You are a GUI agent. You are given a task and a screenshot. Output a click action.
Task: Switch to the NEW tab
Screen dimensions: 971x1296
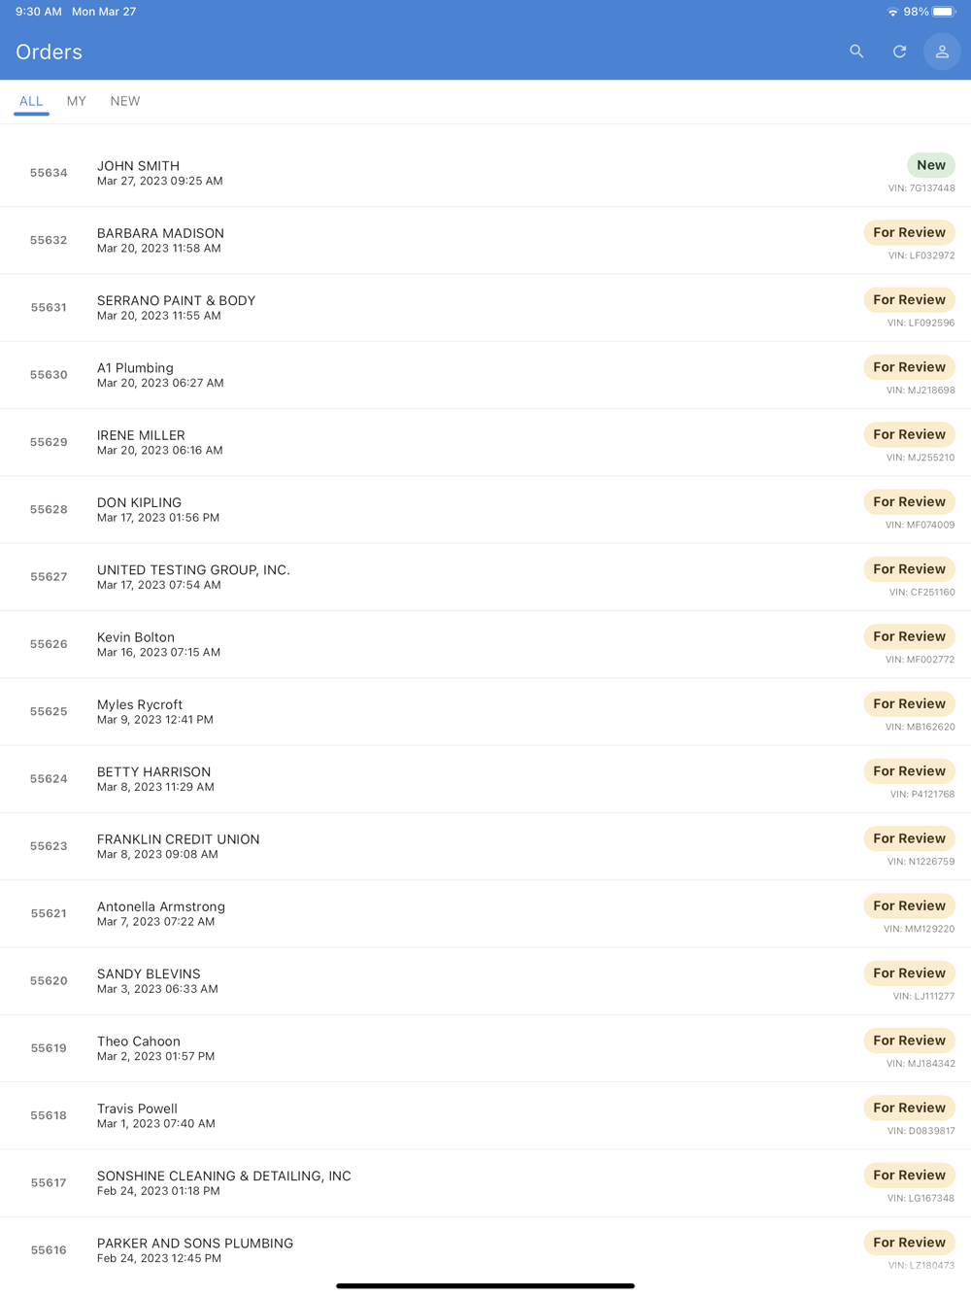point(125,101)
